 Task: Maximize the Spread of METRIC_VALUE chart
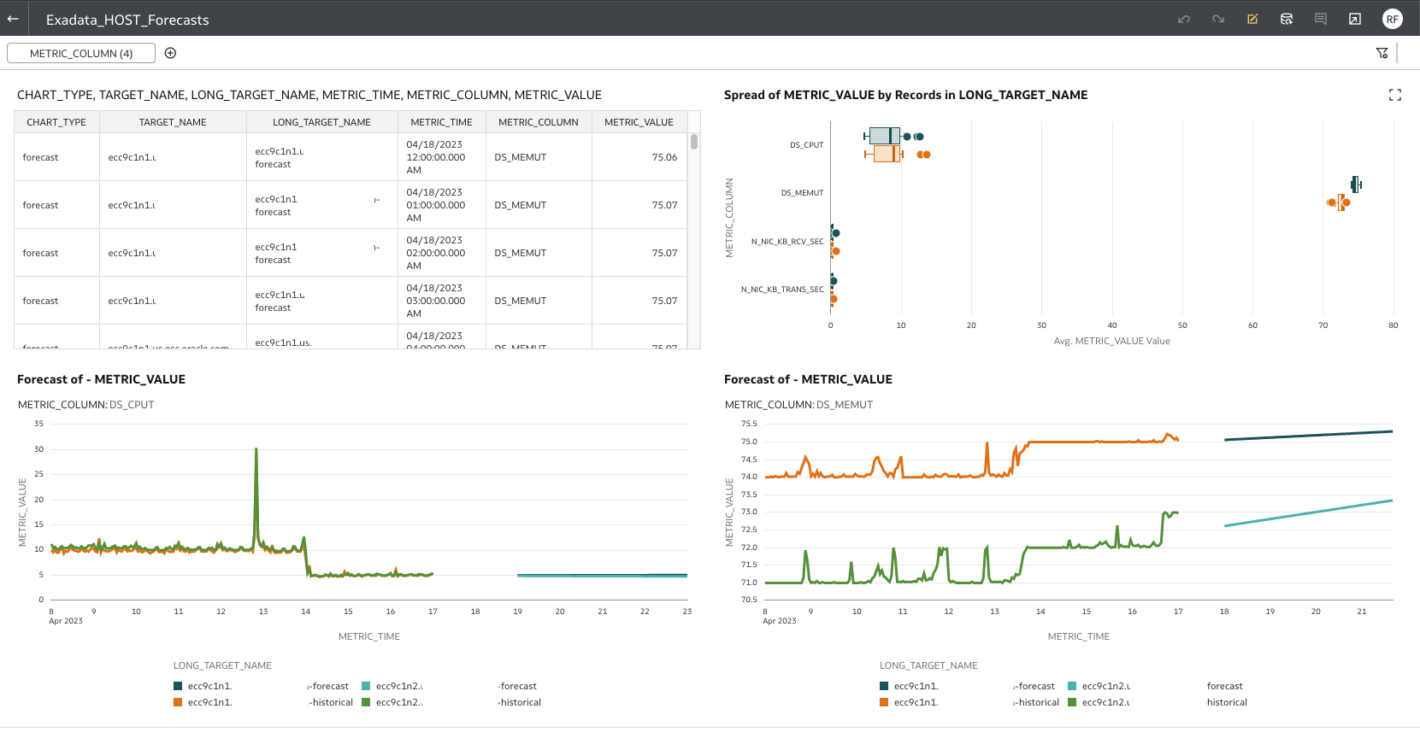point(1395,95)
